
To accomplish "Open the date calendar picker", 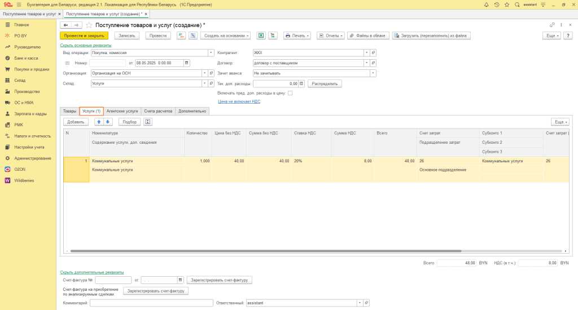I will coord(186,63).
